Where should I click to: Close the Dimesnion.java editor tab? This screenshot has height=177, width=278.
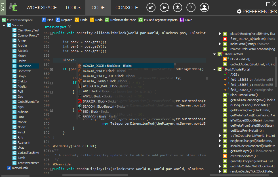[69, 27]
